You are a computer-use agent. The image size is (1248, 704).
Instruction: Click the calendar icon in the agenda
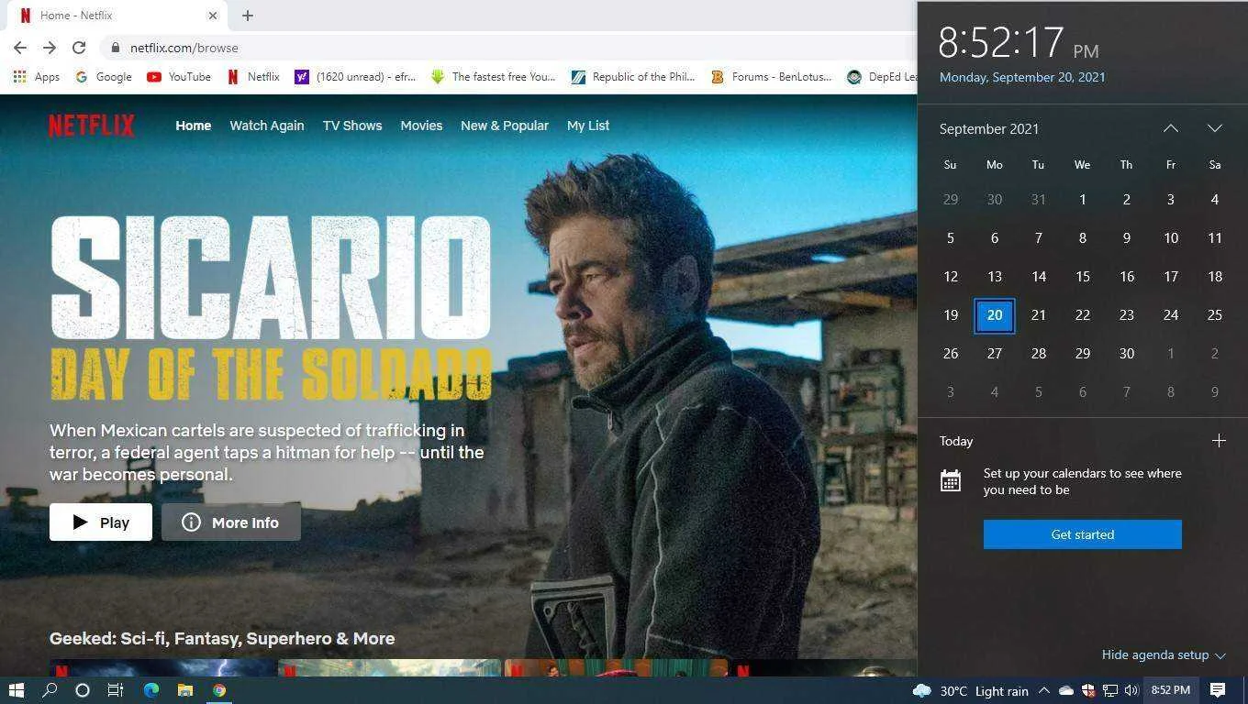951,480
